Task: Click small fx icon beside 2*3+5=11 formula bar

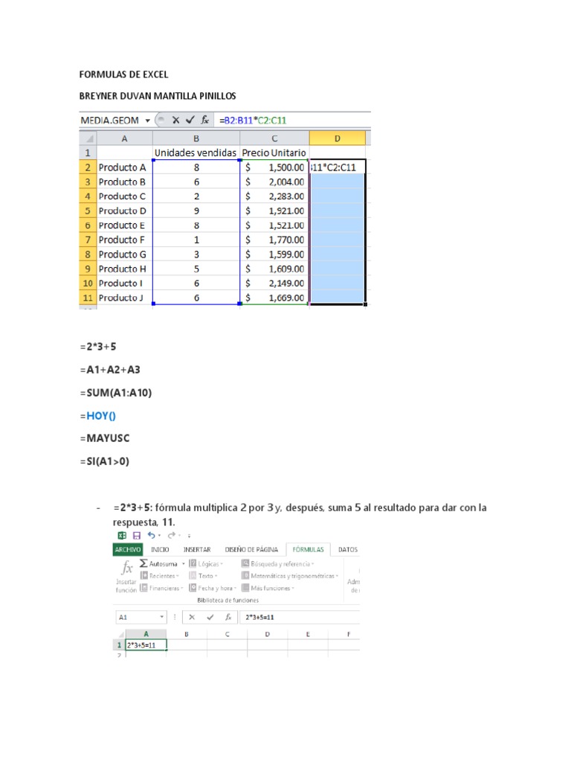Action: point(228,617)
